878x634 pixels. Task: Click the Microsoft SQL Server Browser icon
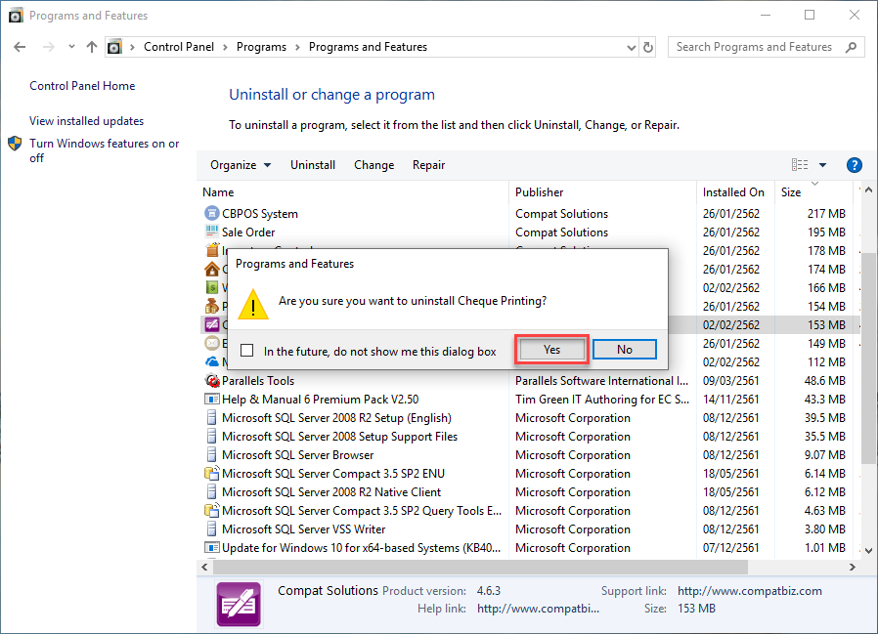[211, 454]
